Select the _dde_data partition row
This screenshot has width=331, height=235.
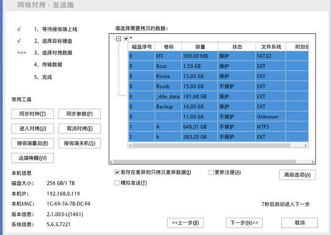[218, 96]
